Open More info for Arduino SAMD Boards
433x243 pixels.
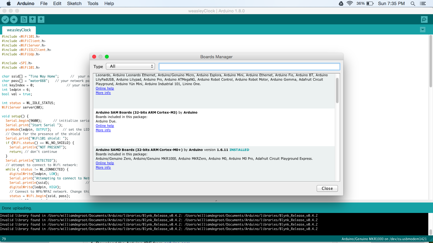click(103, 167)
